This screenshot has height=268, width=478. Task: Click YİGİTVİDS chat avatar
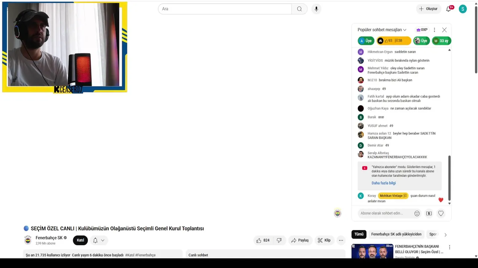[361, 61]
